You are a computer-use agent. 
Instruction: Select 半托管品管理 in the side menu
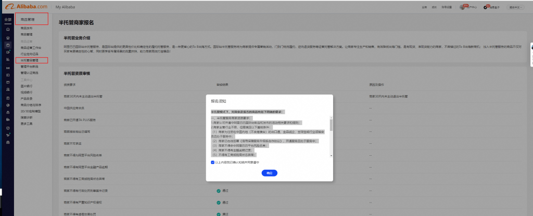pos(30,60)
